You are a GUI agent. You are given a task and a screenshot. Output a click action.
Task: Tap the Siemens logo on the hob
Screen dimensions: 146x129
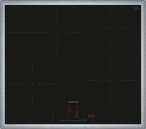74,102
